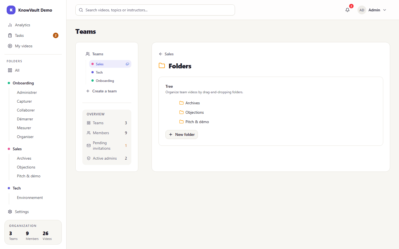Click the Archives folder icon in Tree
The width and height of the screenshot is (399, 249).
181,103
